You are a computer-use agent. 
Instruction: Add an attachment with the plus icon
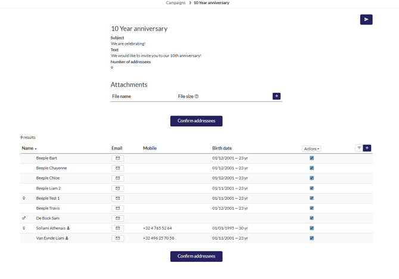276,96
